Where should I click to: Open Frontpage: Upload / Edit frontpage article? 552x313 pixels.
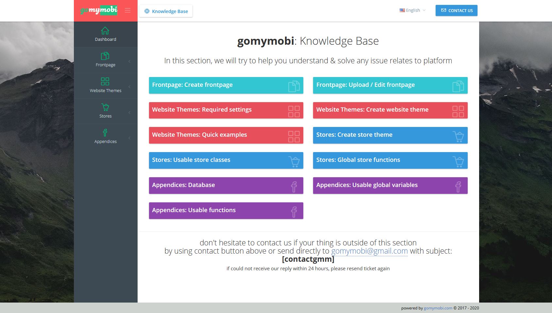pyautogui.click(x=390, y=85)
